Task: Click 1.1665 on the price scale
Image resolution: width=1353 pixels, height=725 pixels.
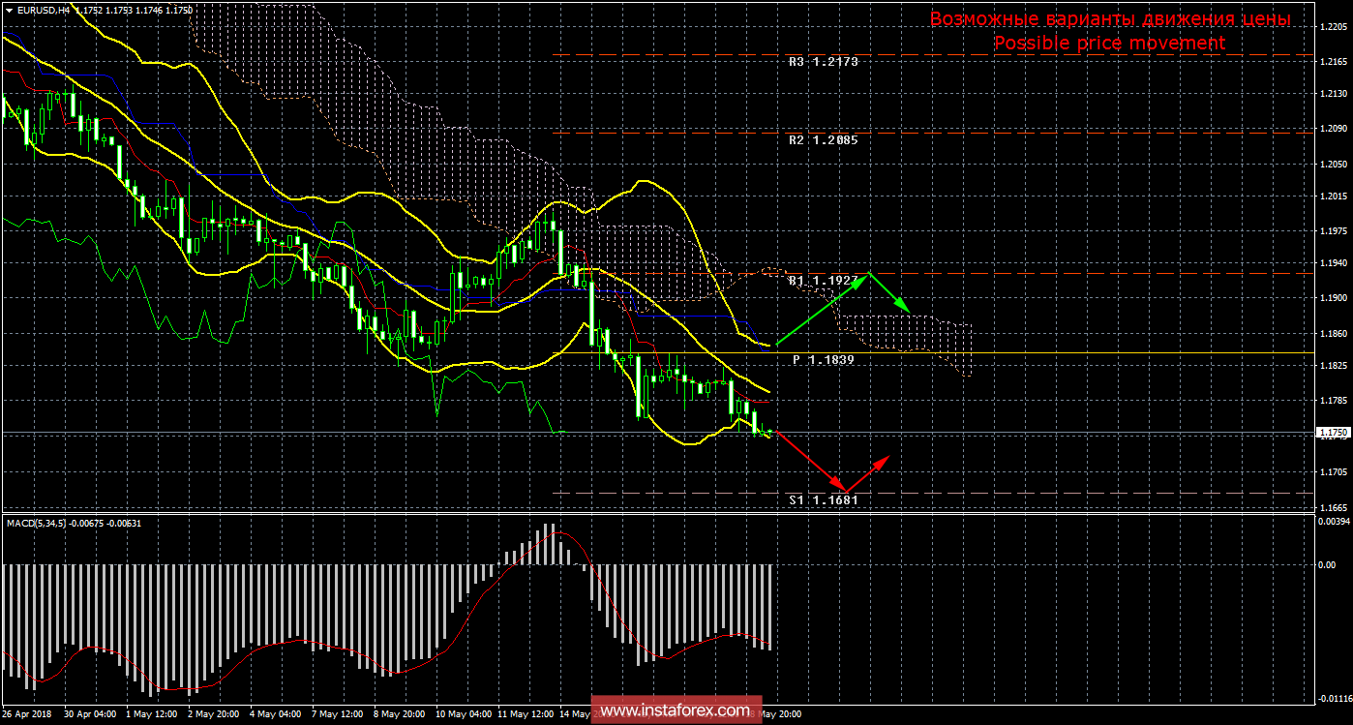Action: [1334, 507]
